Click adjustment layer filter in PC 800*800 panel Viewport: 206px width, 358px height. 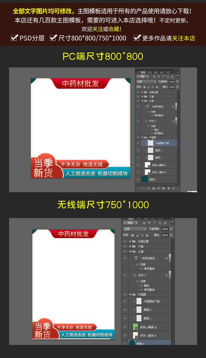point(159,76)
